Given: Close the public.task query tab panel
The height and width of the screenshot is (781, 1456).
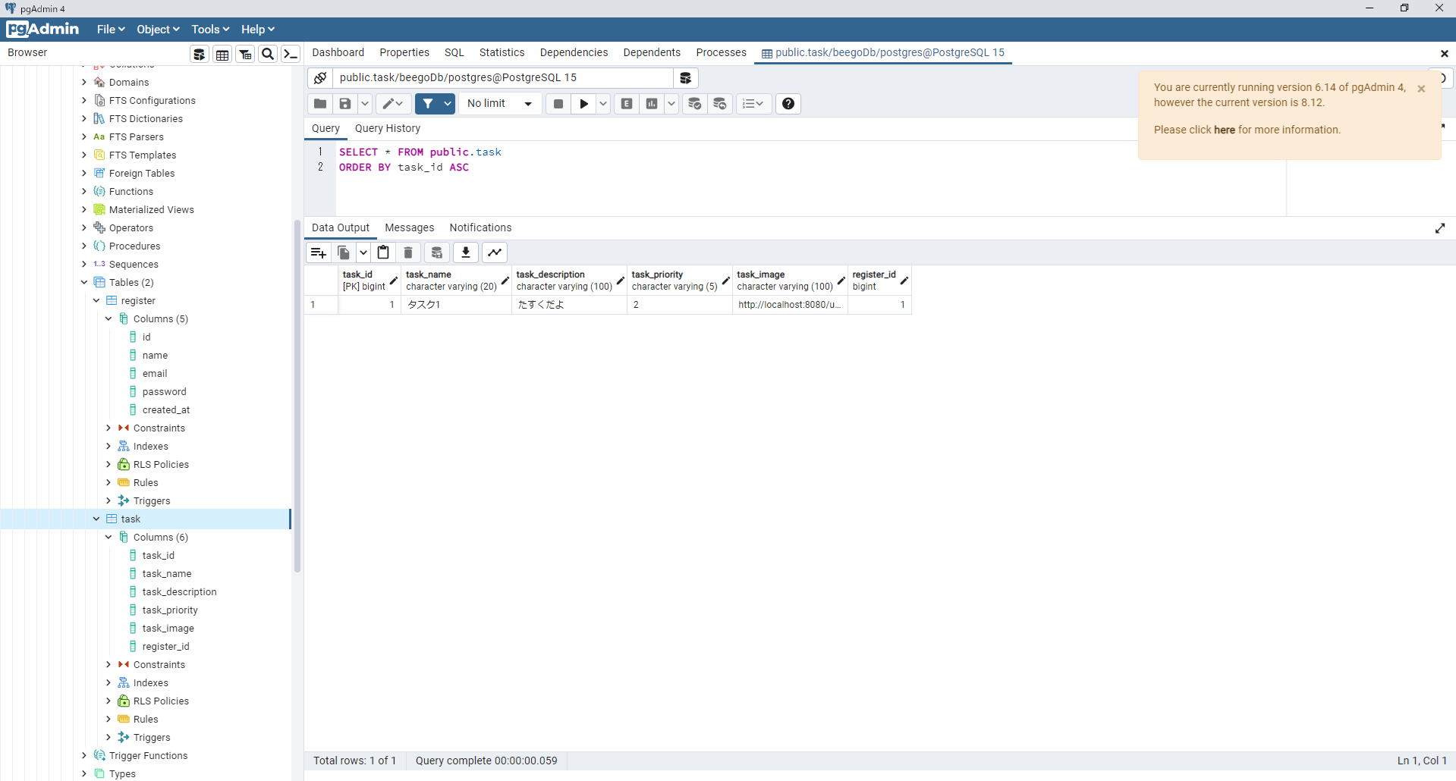Looking at the screenshot, I should click(1445, 53).
